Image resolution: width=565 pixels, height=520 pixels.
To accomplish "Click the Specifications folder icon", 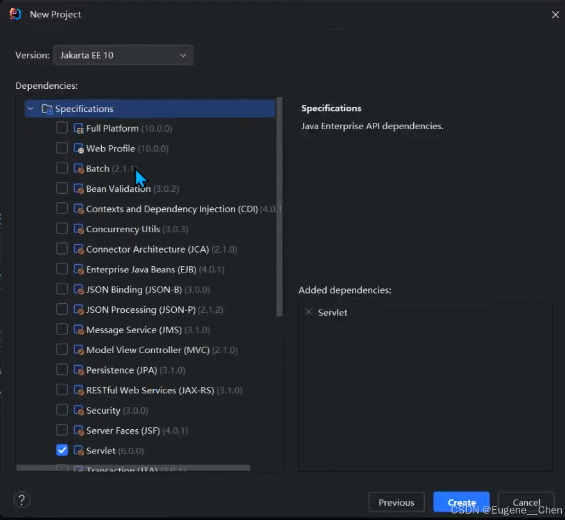I will [47, 109].
